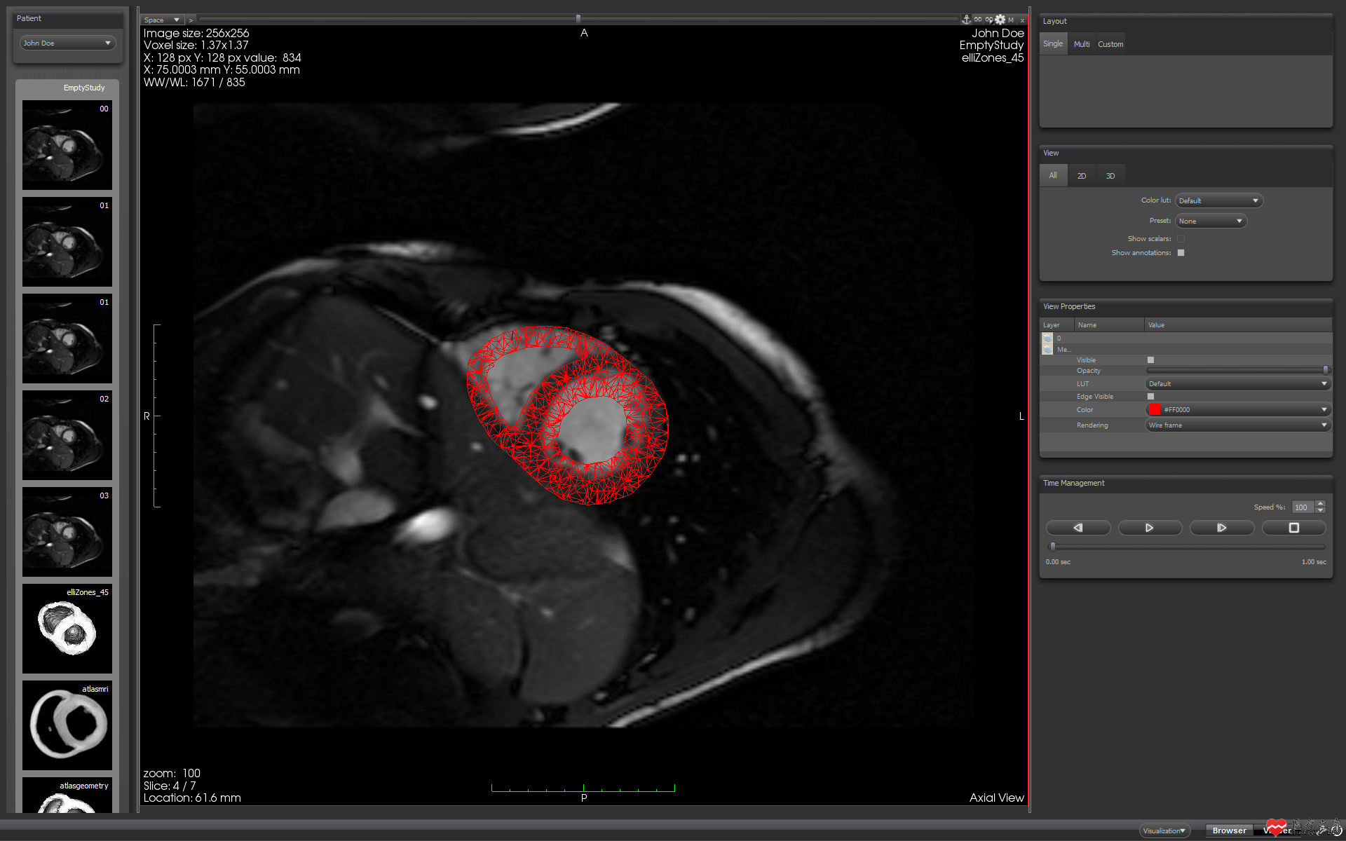Toggle the Edge Visible checkbox
This screenshot has width=1346, height=841.
[x=1150, y=397]
